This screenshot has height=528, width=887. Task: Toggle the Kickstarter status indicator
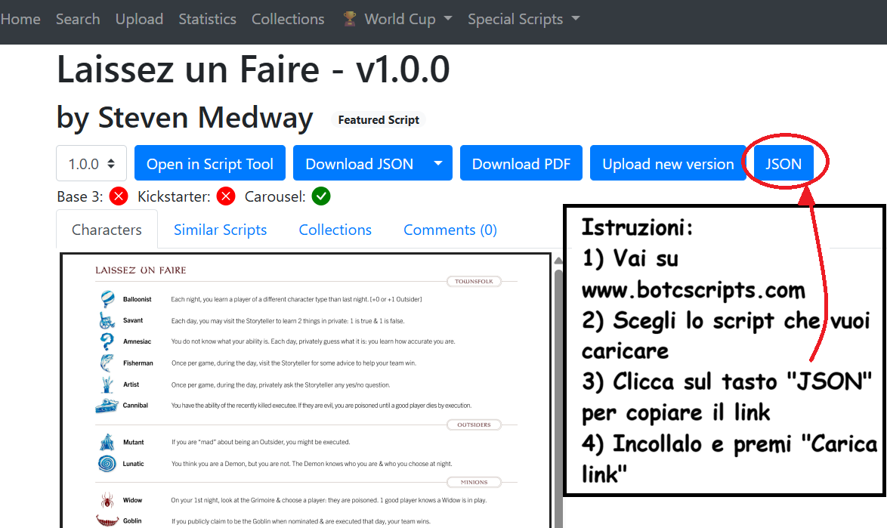(x=224, y=196)
